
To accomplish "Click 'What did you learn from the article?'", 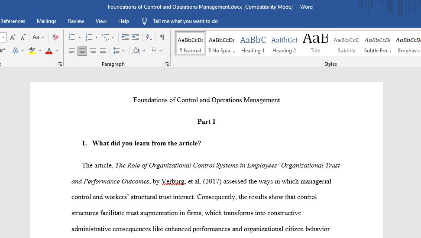I will (x=146, y=143).
